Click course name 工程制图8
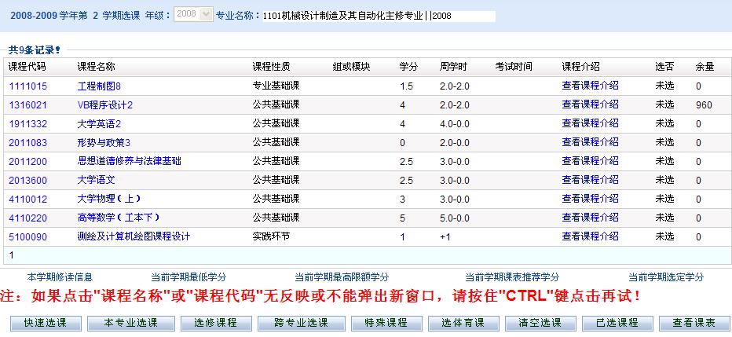 click(x=99, y=86)
